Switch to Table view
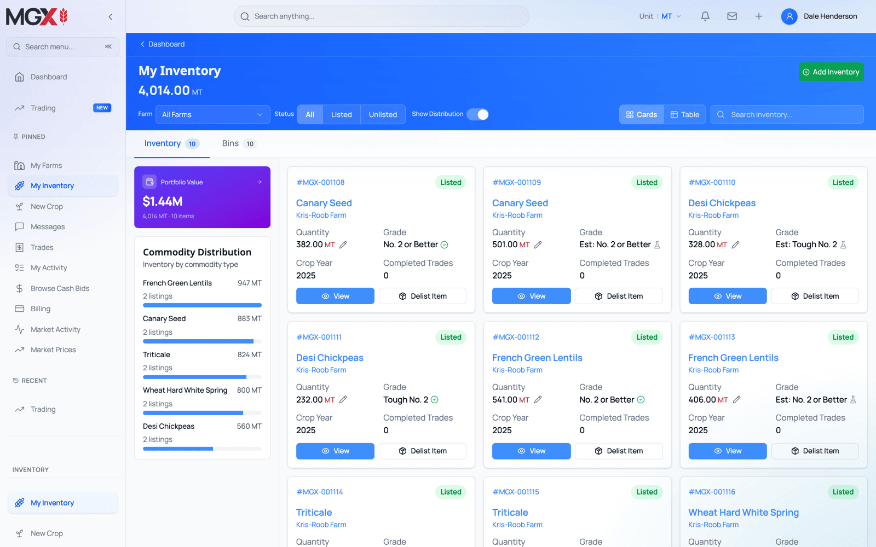 pos(685,114)
